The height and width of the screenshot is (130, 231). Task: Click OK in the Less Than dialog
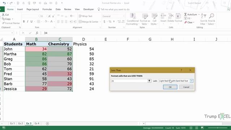click(x=170, y=87)
